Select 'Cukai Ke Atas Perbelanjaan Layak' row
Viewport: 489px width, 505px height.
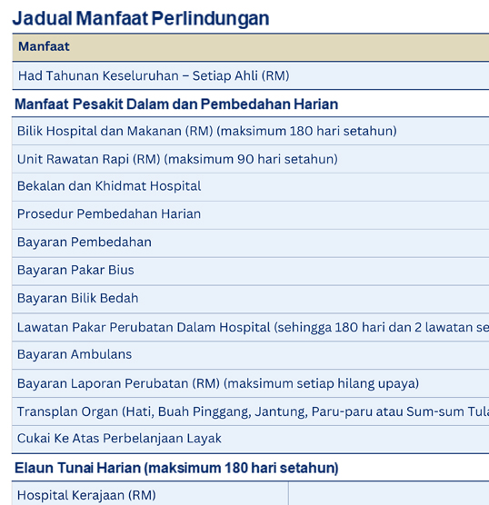point(251,440)
